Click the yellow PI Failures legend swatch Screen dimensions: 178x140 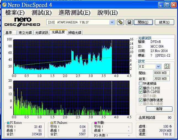(x=52, y=123)
